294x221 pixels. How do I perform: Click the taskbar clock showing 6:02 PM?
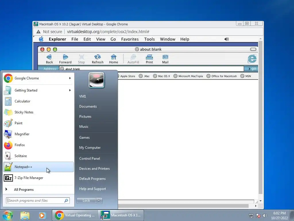click(x=279, y=215)
